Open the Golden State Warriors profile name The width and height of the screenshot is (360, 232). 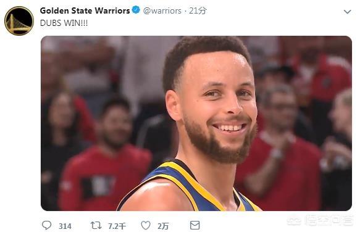coord(85,10)
